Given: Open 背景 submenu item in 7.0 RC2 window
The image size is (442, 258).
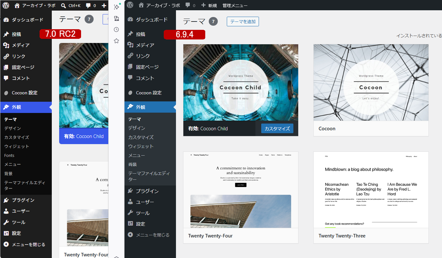Looking at the screenshot, I should point(8,174).
